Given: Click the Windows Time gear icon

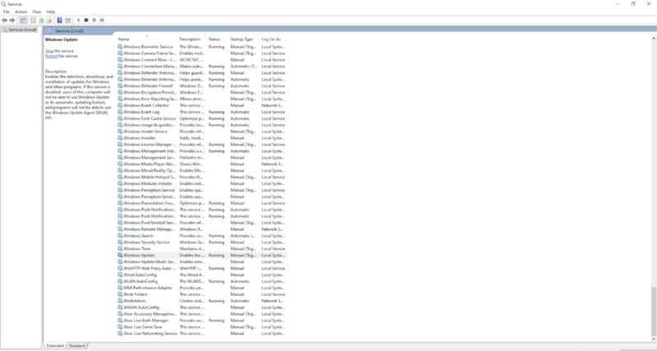Looking at the screenshot, I should coord(120,249).
